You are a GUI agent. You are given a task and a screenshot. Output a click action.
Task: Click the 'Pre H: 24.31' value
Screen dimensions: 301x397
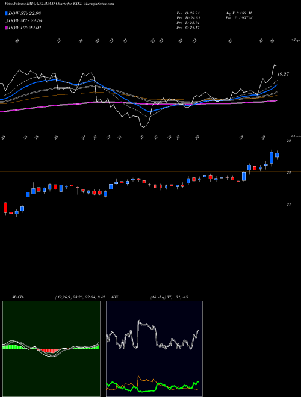188,18
